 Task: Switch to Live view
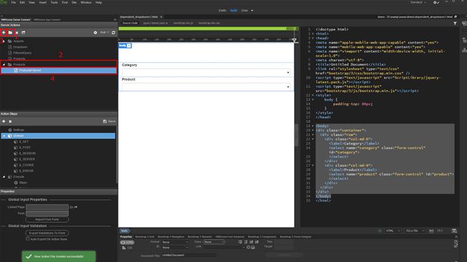(244, 10)
